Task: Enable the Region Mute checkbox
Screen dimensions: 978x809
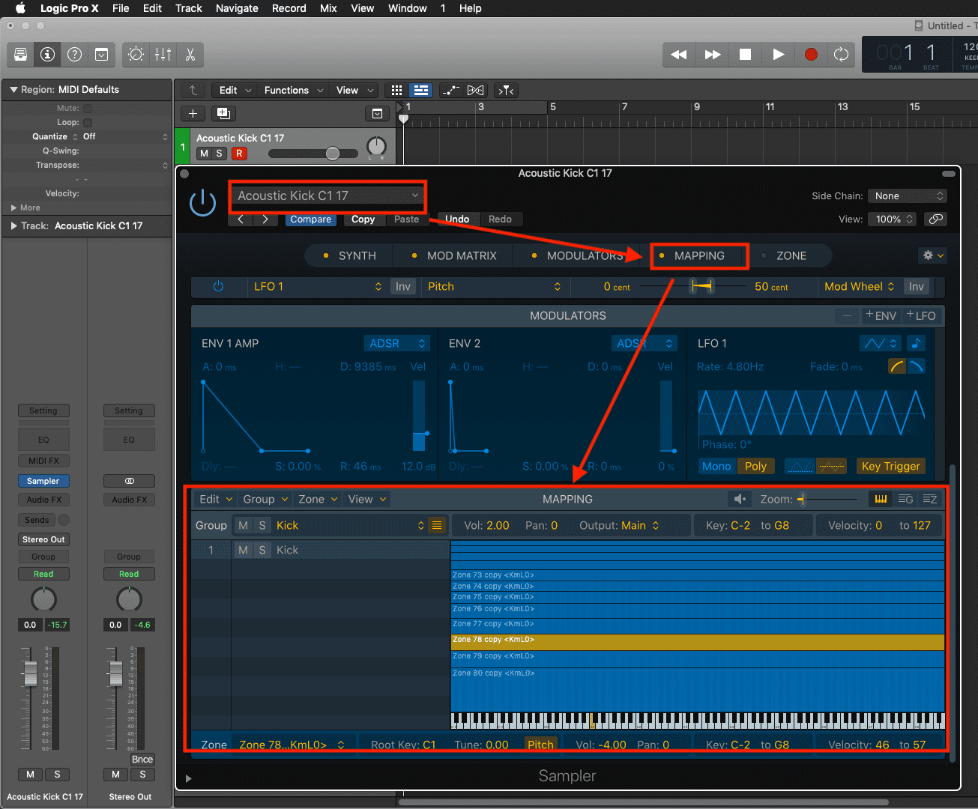Action: point(88,109)
